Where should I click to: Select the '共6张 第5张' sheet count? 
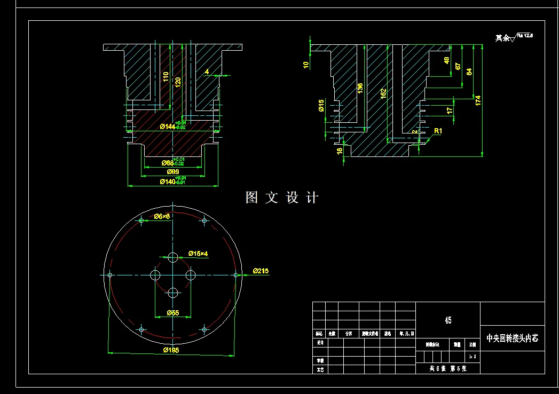click(x=448, y=368)
